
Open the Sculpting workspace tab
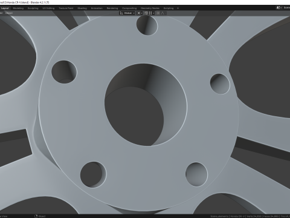tap(33, 8)
